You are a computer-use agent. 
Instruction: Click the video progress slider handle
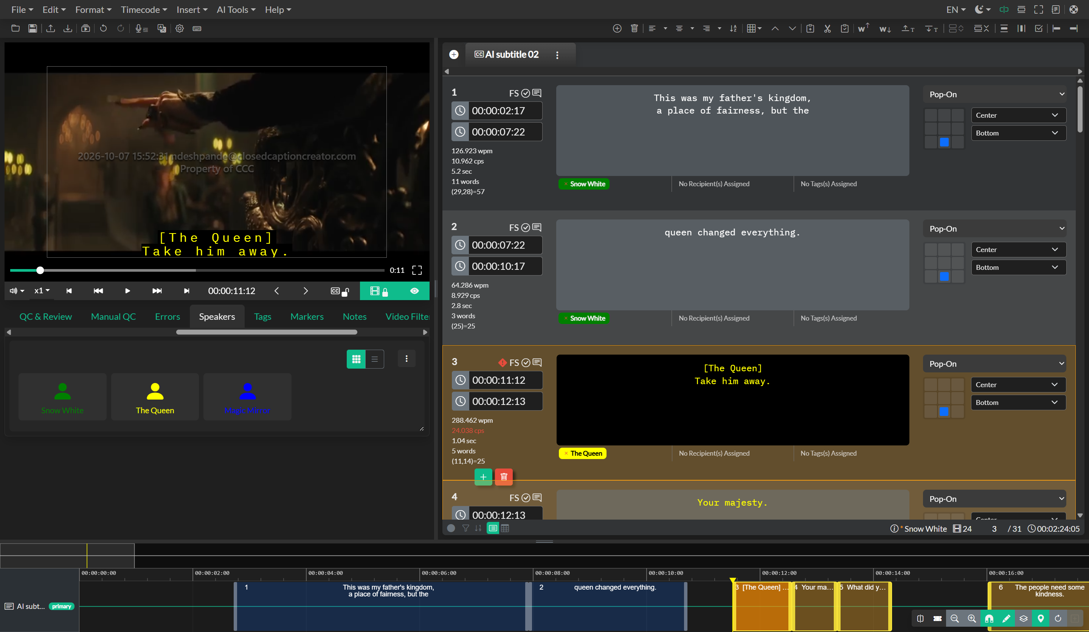[40, 270]
